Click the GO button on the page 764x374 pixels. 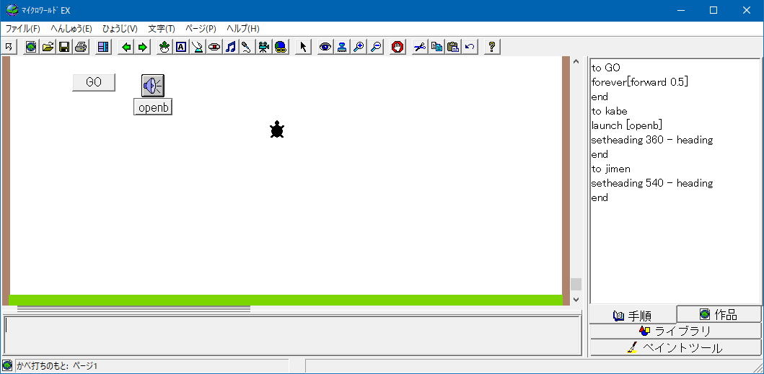click(94, 82)
